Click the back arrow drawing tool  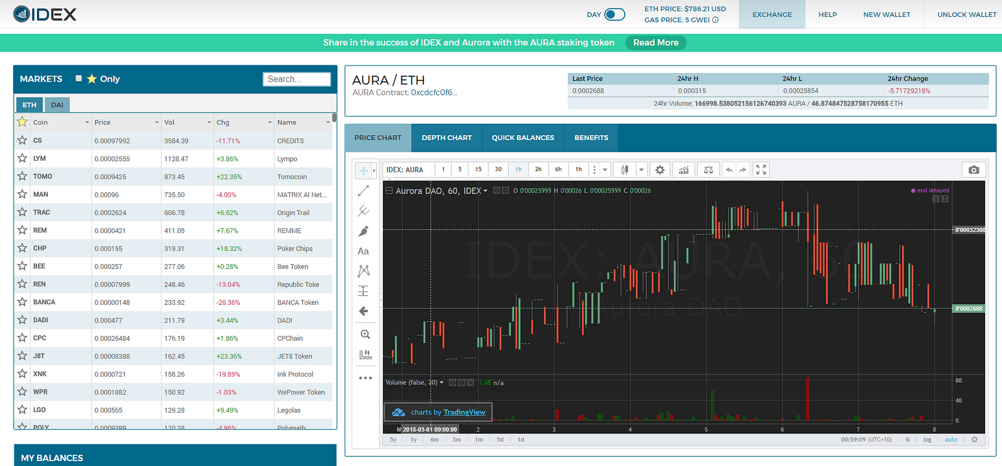[363, 311]
